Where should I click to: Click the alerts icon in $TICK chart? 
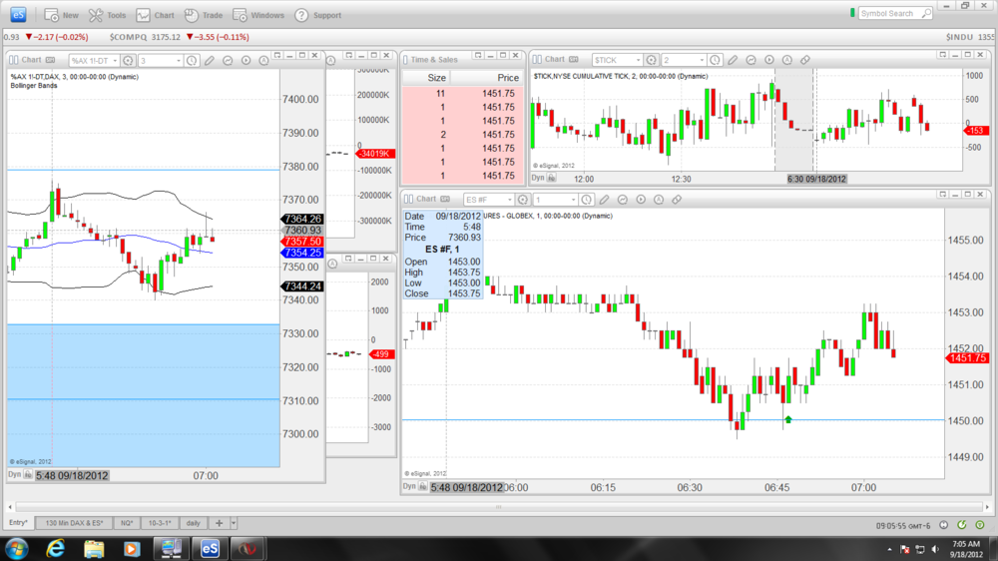tap(786, 60)
